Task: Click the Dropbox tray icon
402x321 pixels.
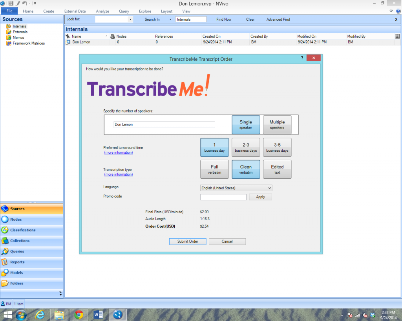Action: point(373,316)
